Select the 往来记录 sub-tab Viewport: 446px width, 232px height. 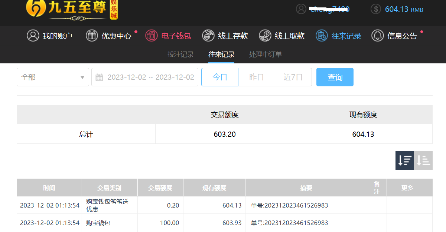point(221,54)
